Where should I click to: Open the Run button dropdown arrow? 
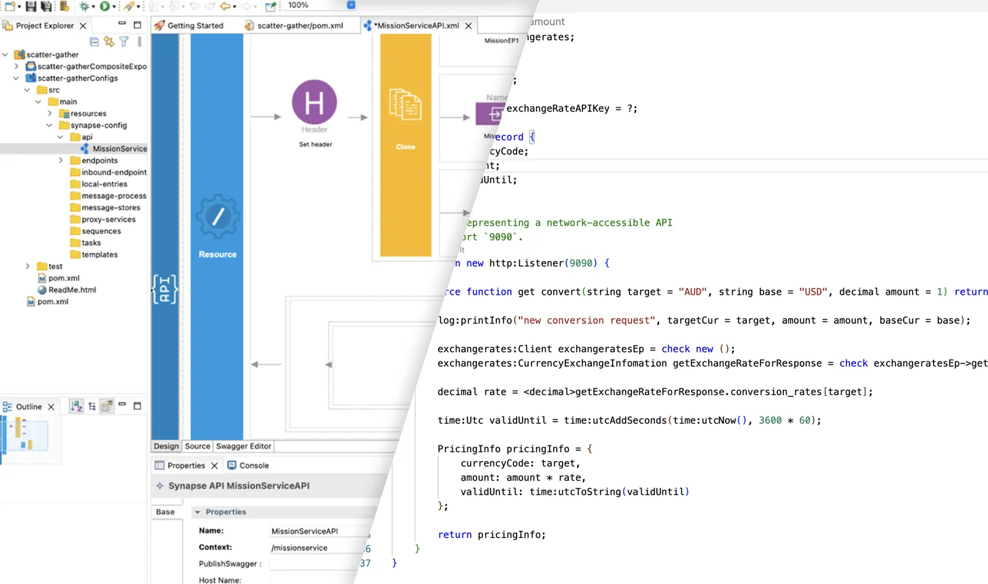pos(114,7)
